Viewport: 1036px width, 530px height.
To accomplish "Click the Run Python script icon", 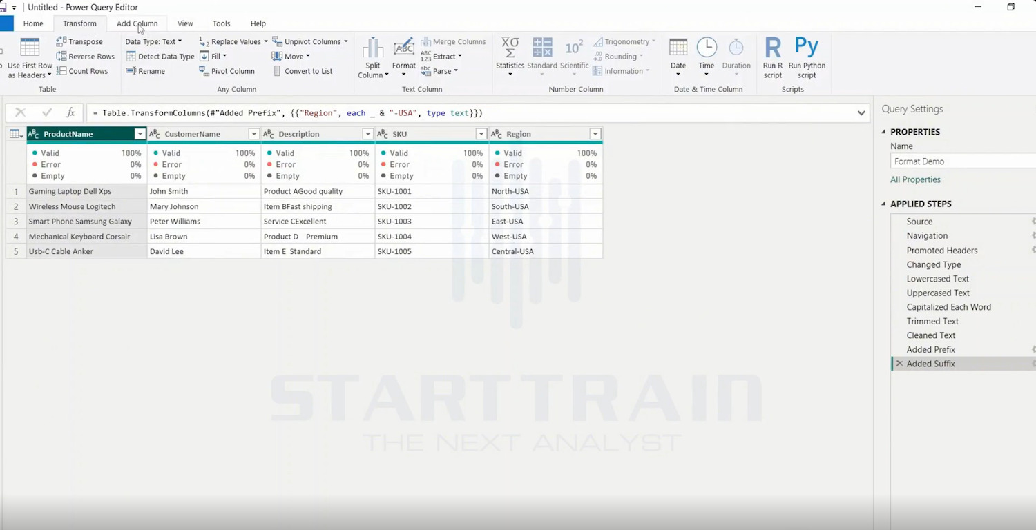I will (x=807, y=47).
